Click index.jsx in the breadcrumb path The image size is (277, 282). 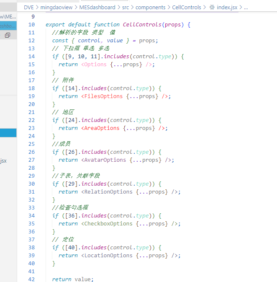click(226, 7)
